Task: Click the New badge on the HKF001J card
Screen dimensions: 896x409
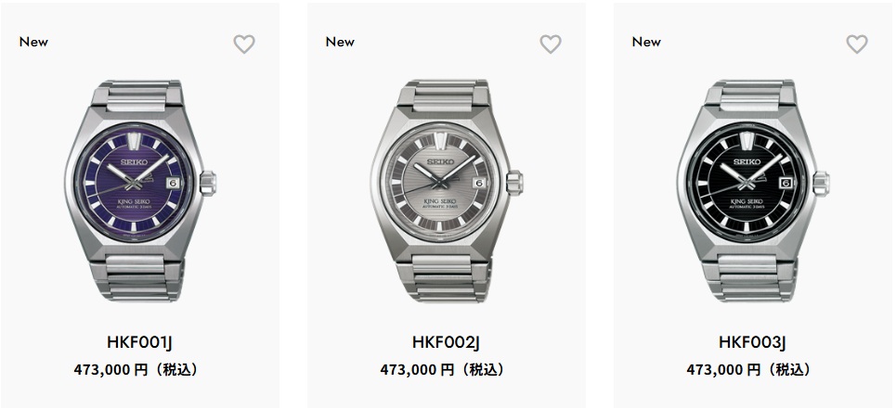Action: [x=33, y=42]
